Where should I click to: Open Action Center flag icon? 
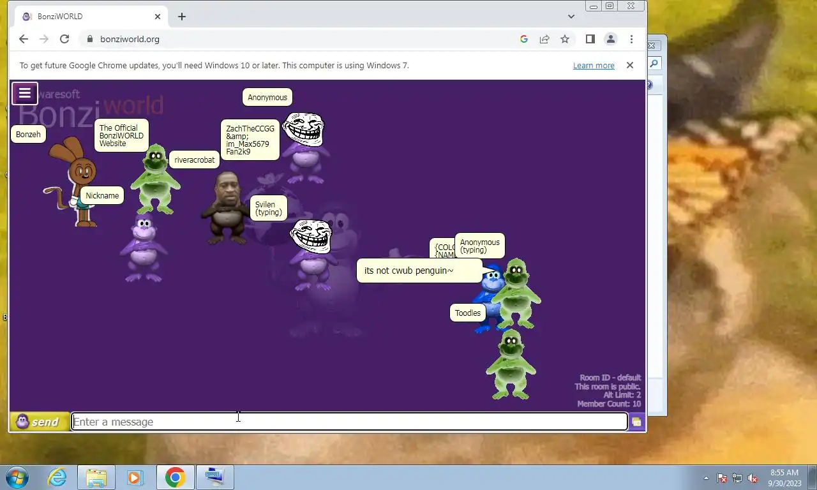tap(722, 478)
